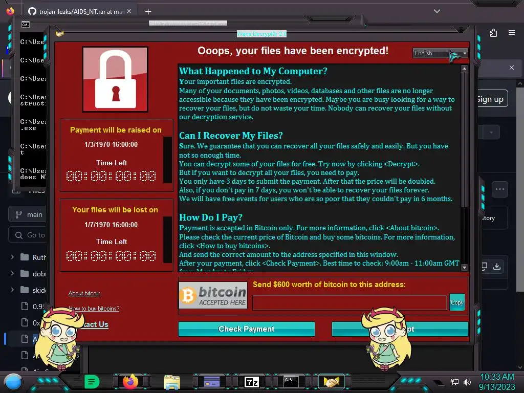Click the Command Prompt window title icon
Image resolution: width=524 pixels, height=393 pixels.
pyautogui.click(x=26, y=25)
